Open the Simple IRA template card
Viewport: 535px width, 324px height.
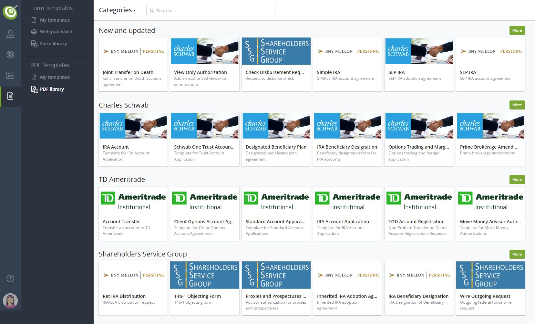point(347,65)
